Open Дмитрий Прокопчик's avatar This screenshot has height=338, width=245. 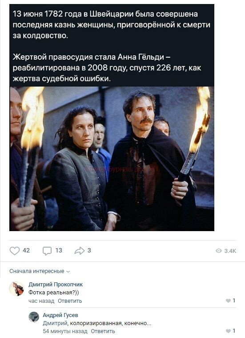16,289
